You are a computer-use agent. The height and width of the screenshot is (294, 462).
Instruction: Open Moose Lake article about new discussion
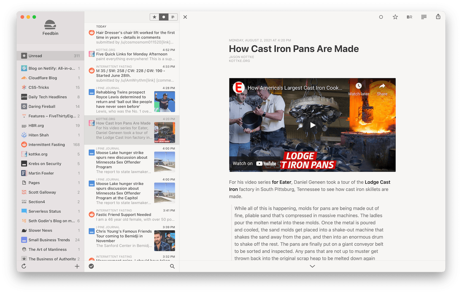tap(132, 161)
